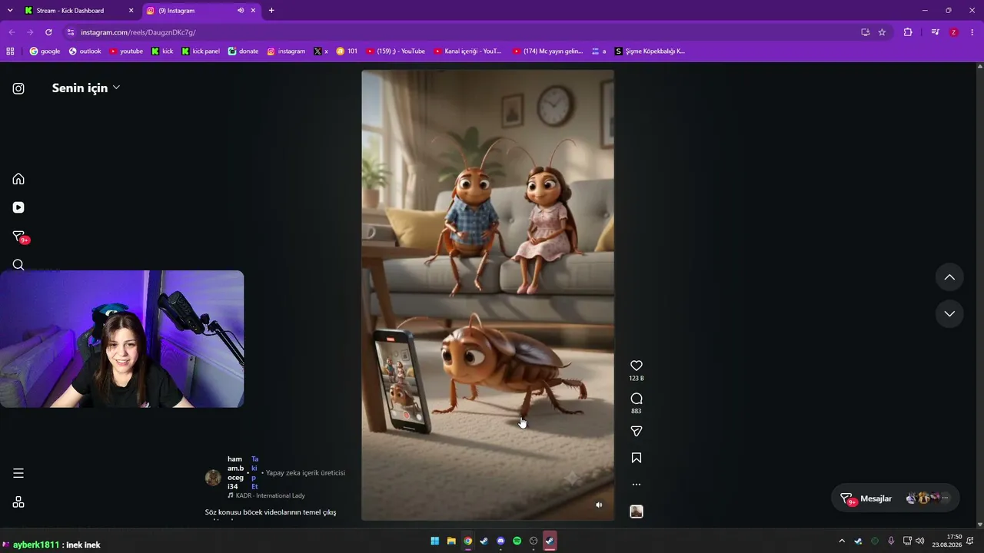Open the 'google' bookmark

tap(45, 51)
